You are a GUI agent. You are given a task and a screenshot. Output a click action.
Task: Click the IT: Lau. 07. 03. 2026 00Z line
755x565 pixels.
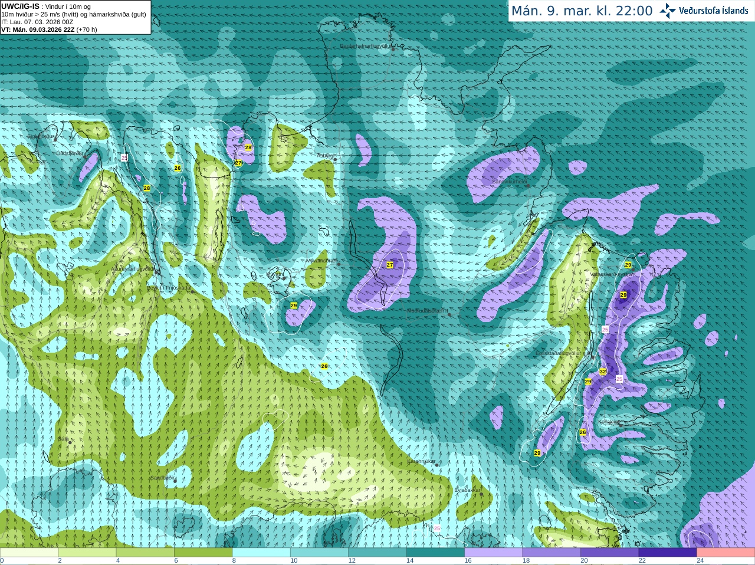click(37, 22)
